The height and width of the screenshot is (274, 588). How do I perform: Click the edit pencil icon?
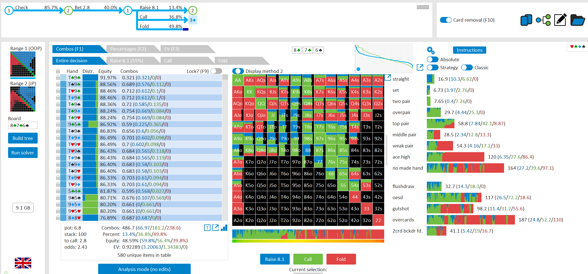click(x=560, y=20)
